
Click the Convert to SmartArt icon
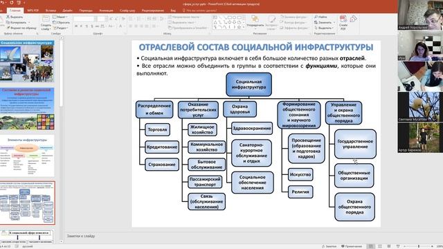click(170, 28)
